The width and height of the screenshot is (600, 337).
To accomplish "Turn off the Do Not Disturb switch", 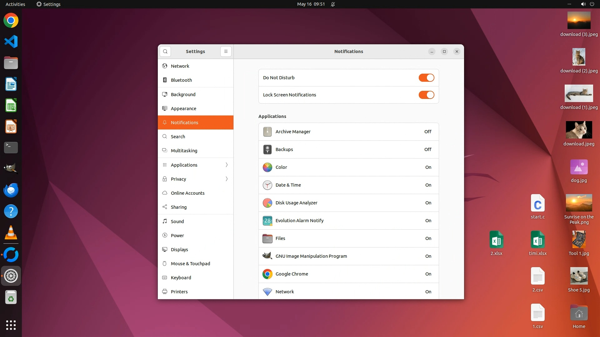I will (x=426, y=78).
